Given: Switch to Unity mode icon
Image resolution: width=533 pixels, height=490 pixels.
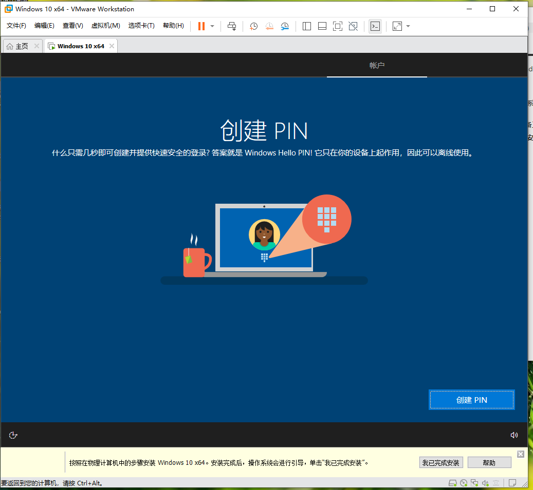Looking at the screenshot, I should [353, 26].
